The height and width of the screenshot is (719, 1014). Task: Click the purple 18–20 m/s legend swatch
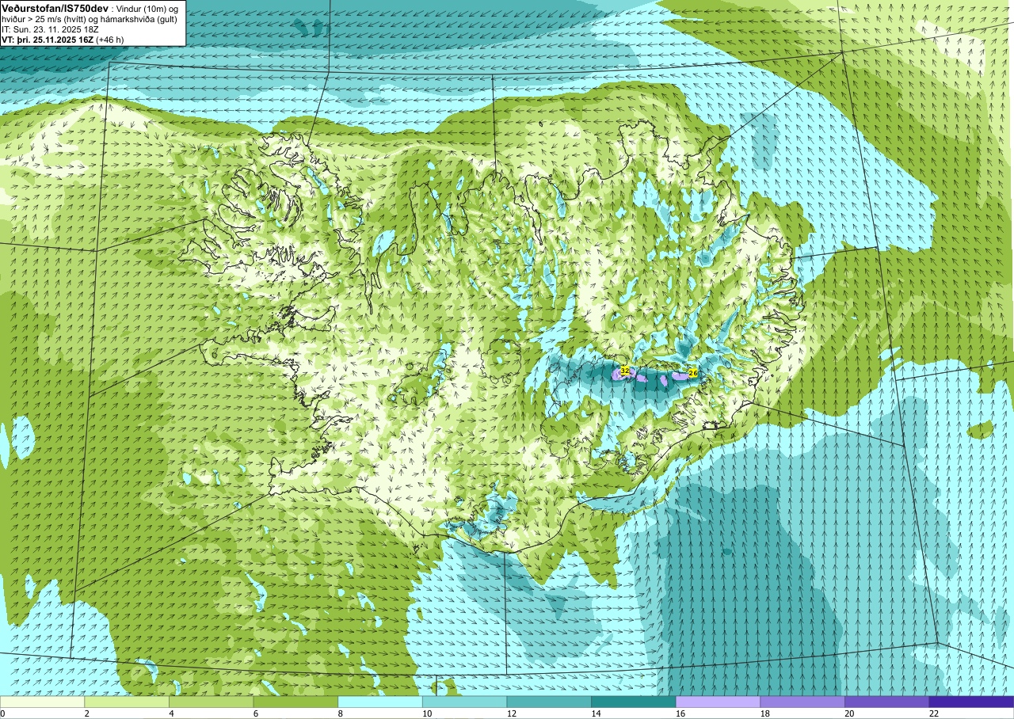pyautogui.click(x=802, y=702)
